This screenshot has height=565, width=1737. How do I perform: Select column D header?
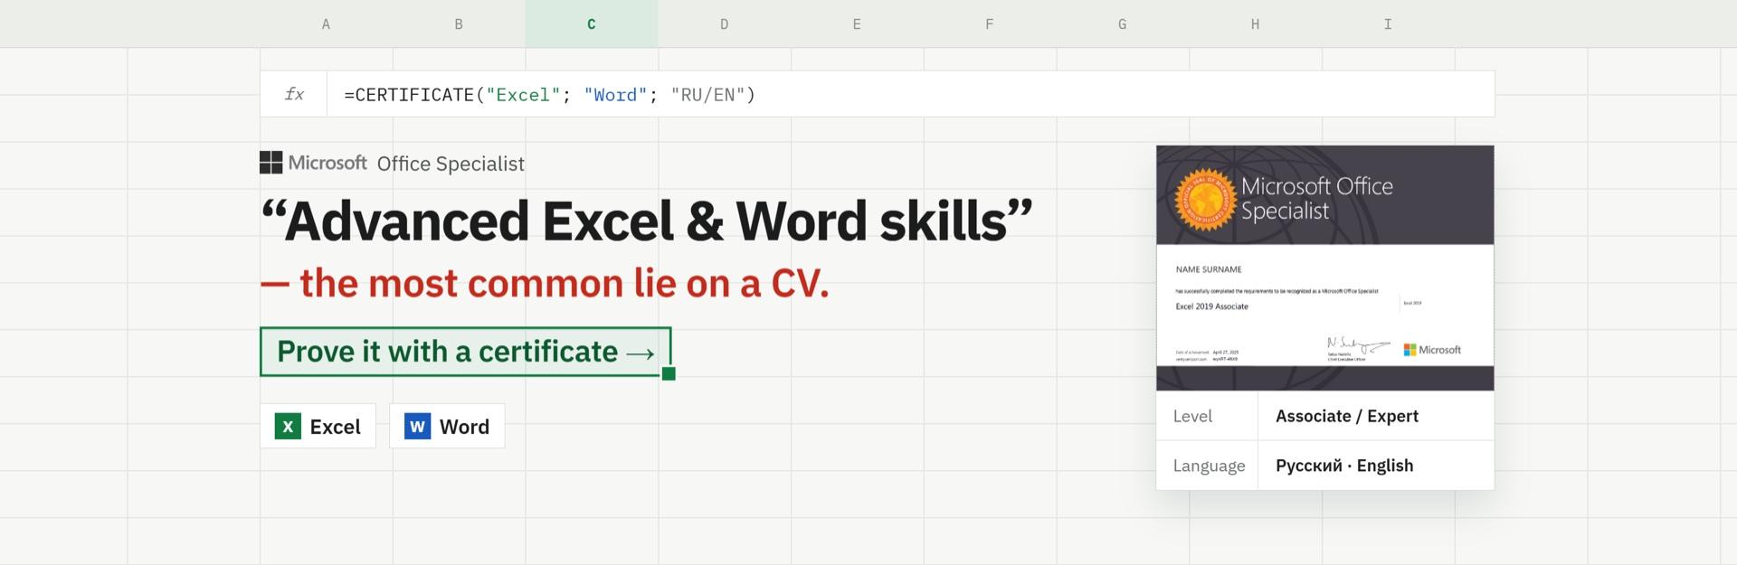(x=724, y=24)
